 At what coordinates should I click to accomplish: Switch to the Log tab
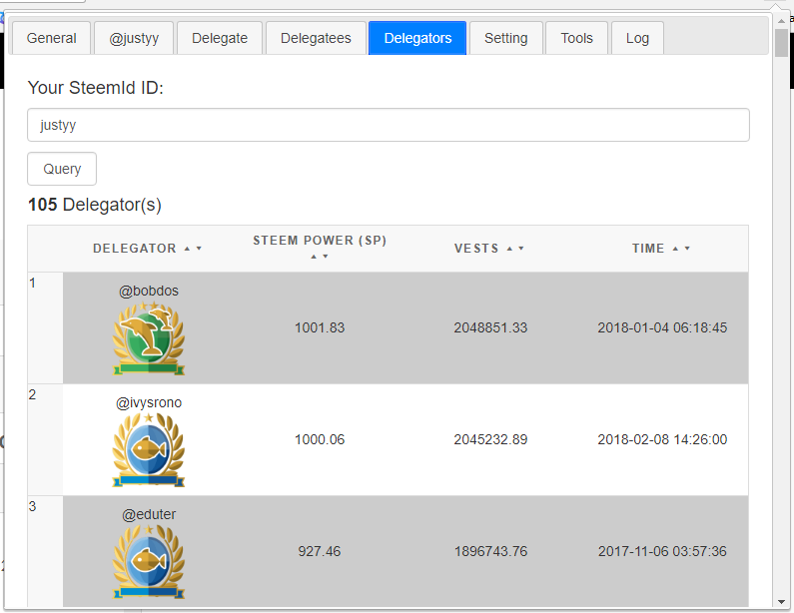637,38
